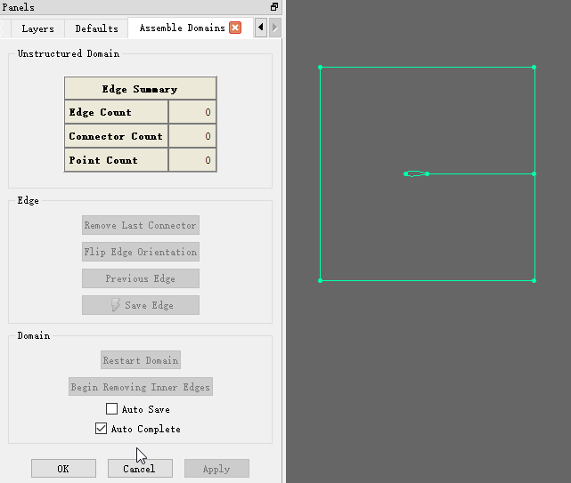Cancel the Assemble Domains operation

tap(140, 469)
